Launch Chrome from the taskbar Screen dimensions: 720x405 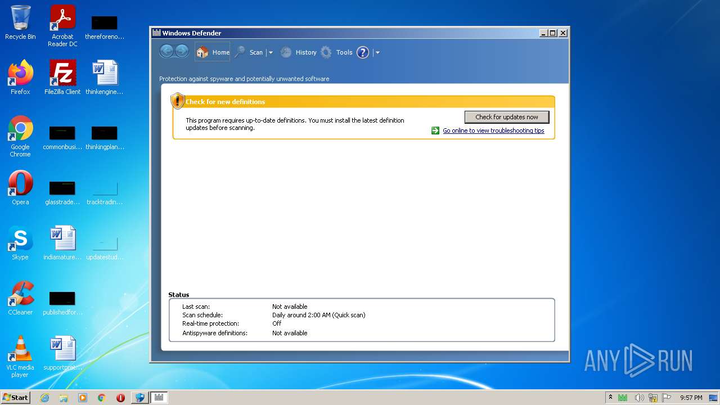[x=102, y=398]
